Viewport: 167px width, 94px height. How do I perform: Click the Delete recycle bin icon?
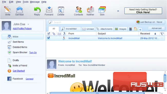(61, 10)
